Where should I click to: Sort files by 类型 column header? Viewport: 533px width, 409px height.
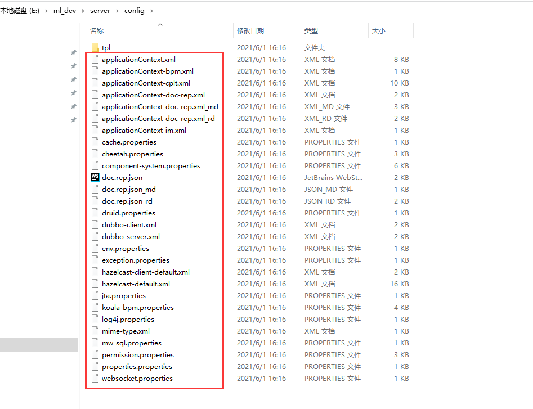coord(311,30)
